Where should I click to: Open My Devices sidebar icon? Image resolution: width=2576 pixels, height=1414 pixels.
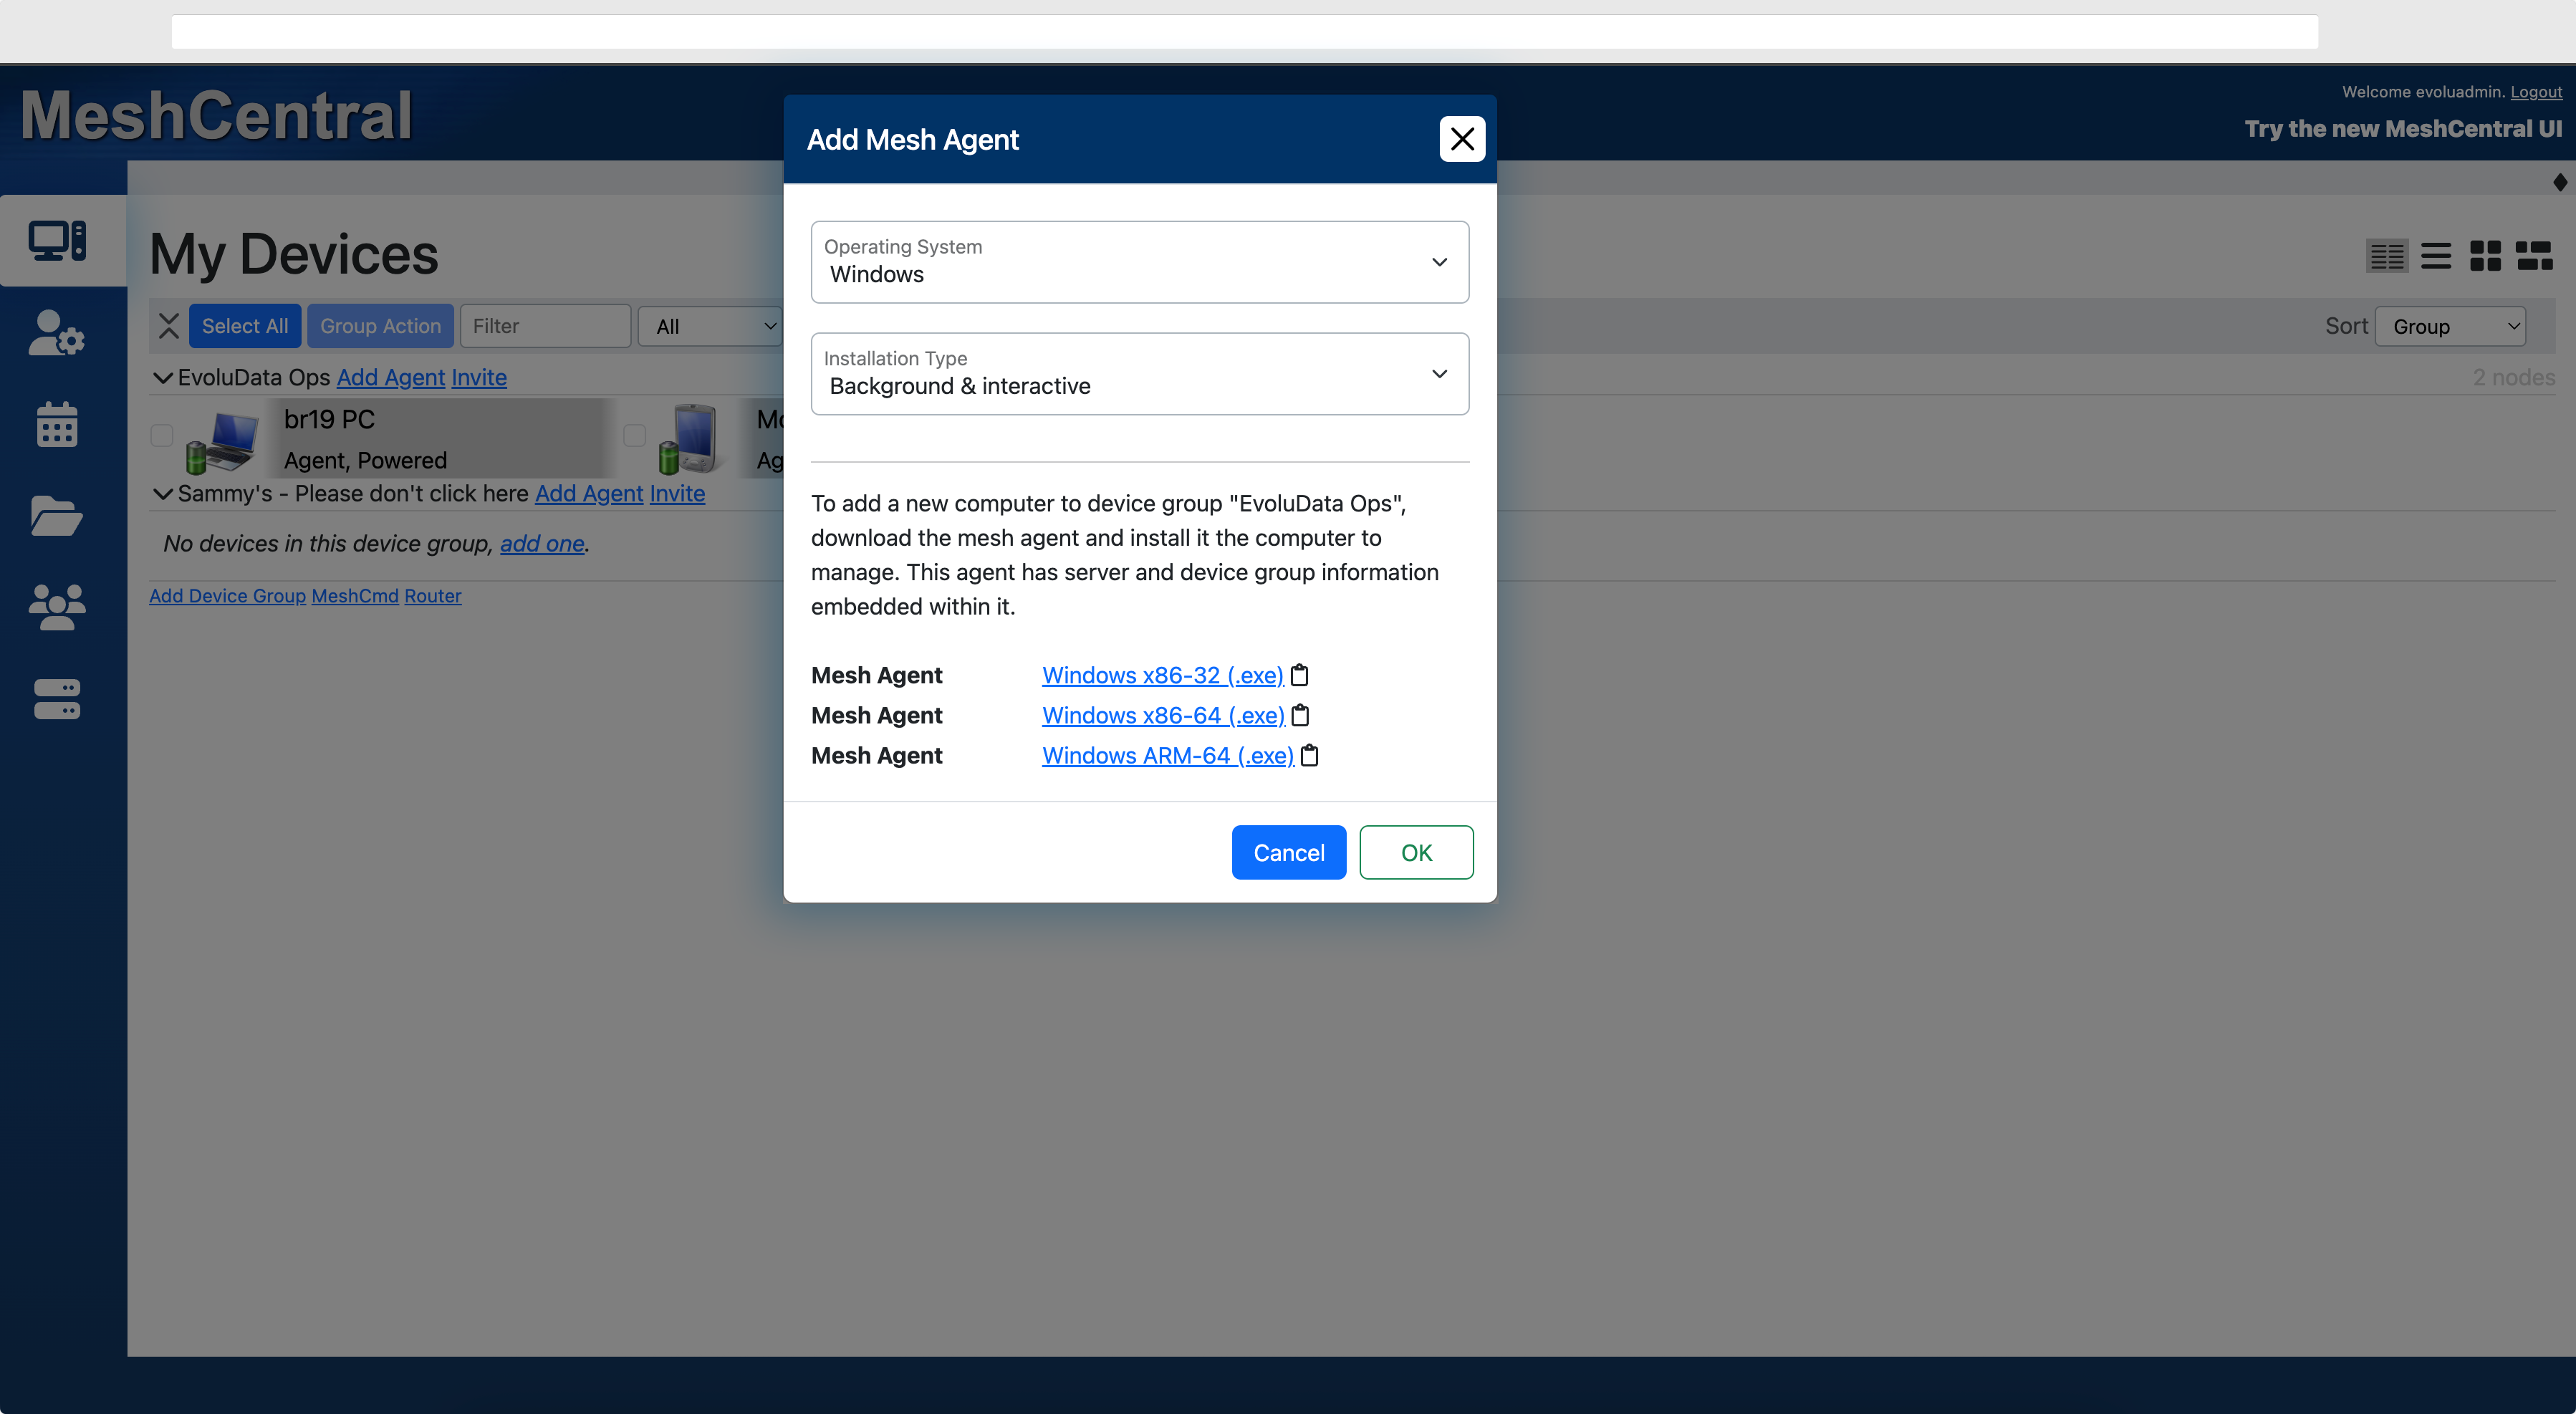pos(57,241)
